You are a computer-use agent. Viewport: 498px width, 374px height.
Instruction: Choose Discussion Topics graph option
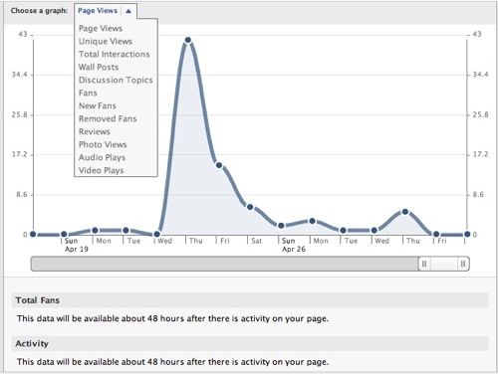116,80
